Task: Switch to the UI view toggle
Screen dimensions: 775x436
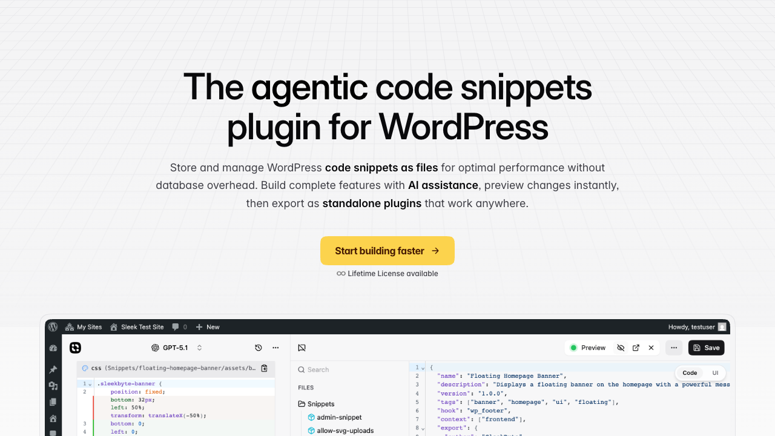Action: point(715,372)
